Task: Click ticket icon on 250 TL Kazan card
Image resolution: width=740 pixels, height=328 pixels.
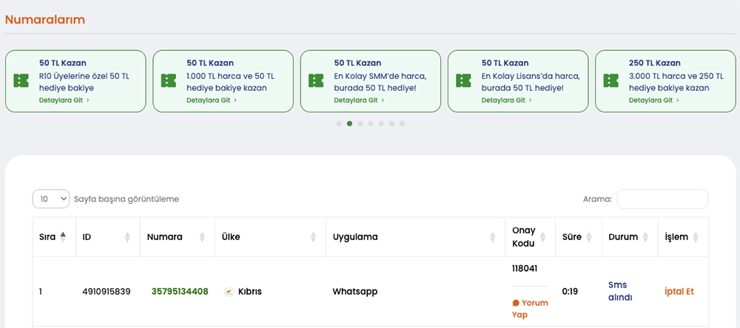Action: click(x=611, y=81)
